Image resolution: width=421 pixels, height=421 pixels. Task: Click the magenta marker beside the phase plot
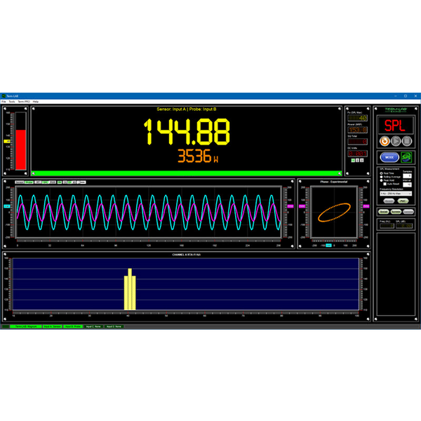(x=301, y=207)
